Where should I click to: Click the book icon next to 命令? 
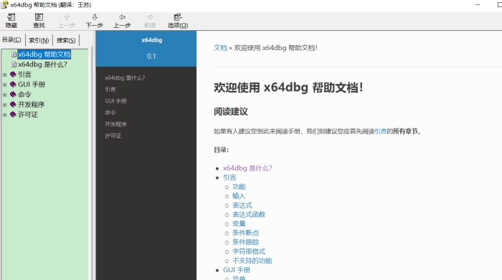(13, 95)
